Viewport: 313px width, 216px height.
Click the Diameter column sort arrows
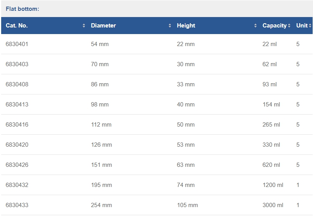170,26
